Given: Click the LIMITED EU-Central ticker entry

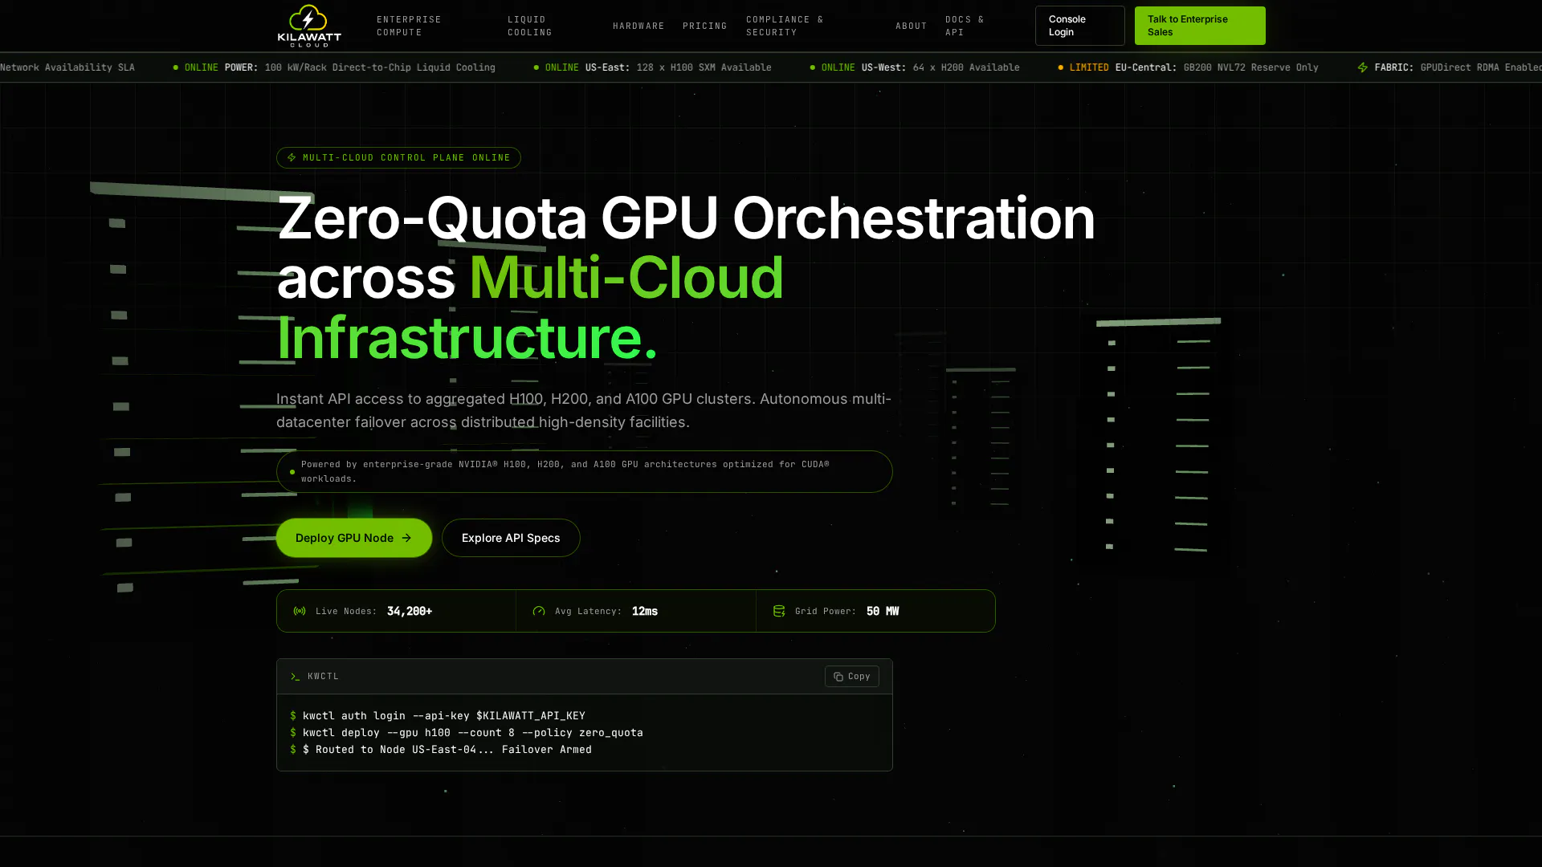Looking at the screenshot, I should 1188,67.
